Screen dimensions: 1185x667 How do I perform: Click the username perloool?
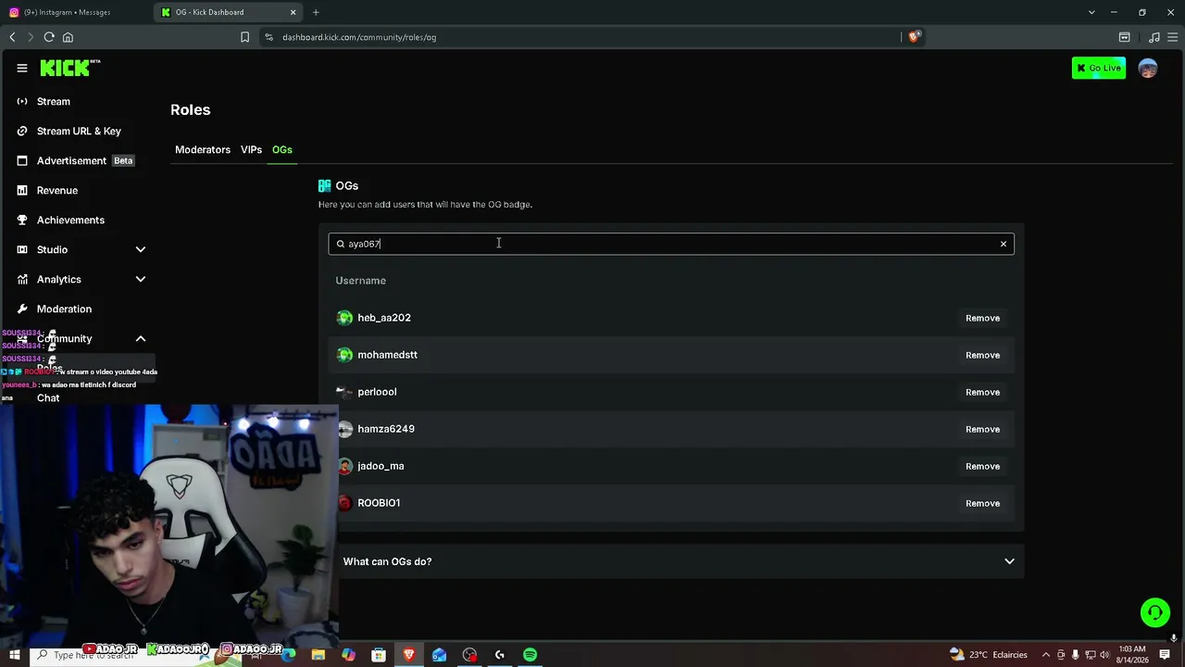(x=377, y=392)
